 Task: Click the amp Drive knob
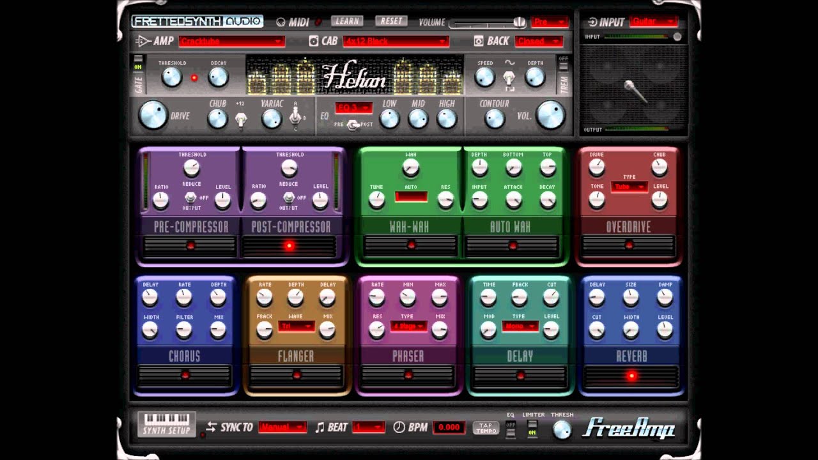click(153, 115)
